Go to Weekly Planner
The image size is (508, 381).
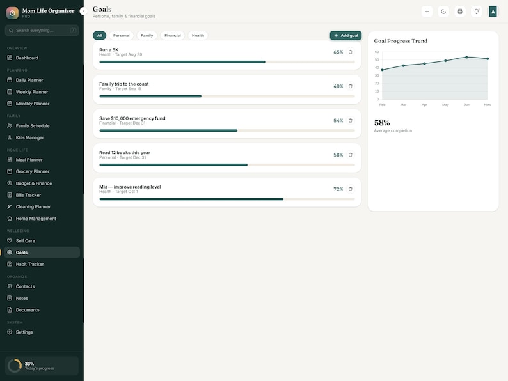click(42, 92)
